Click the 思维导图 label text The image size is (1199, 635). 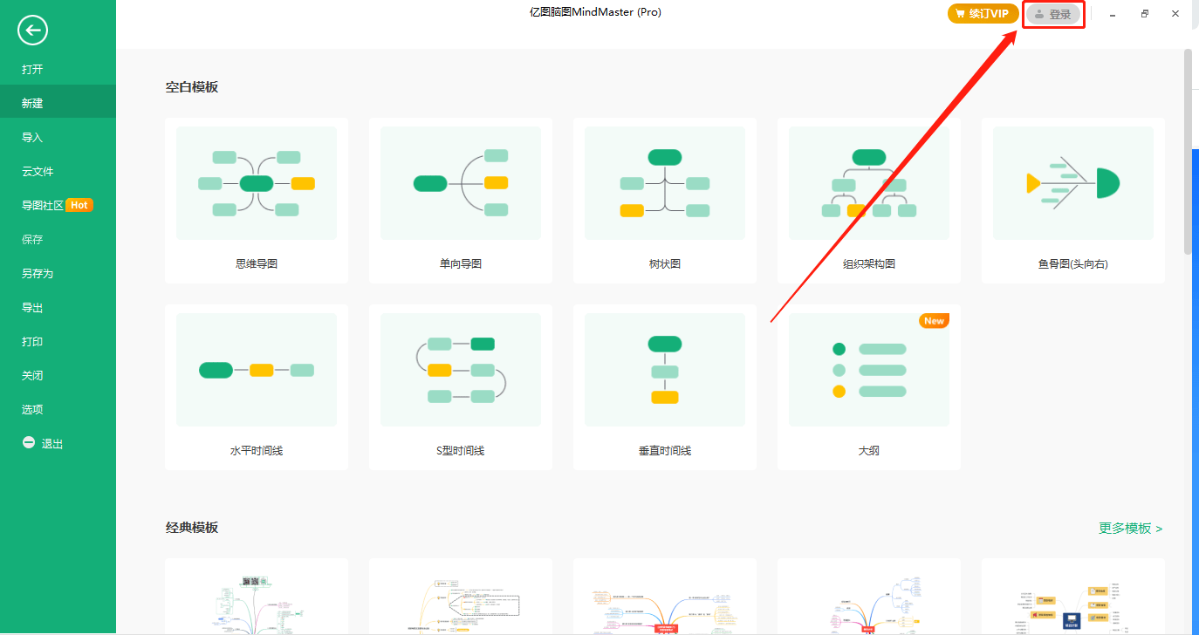tap(257, 264)
